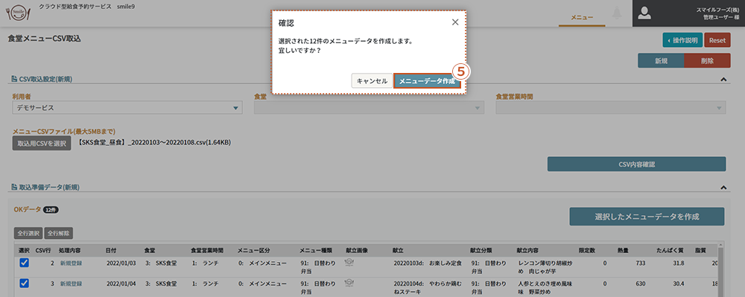Collapse the CSV取込設定(新規) section

click(723, 79)
